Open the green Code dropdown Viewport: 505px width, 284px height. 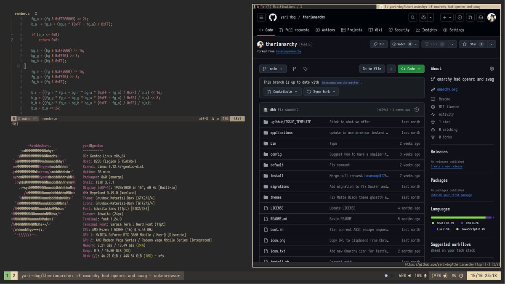click(411, 69)
